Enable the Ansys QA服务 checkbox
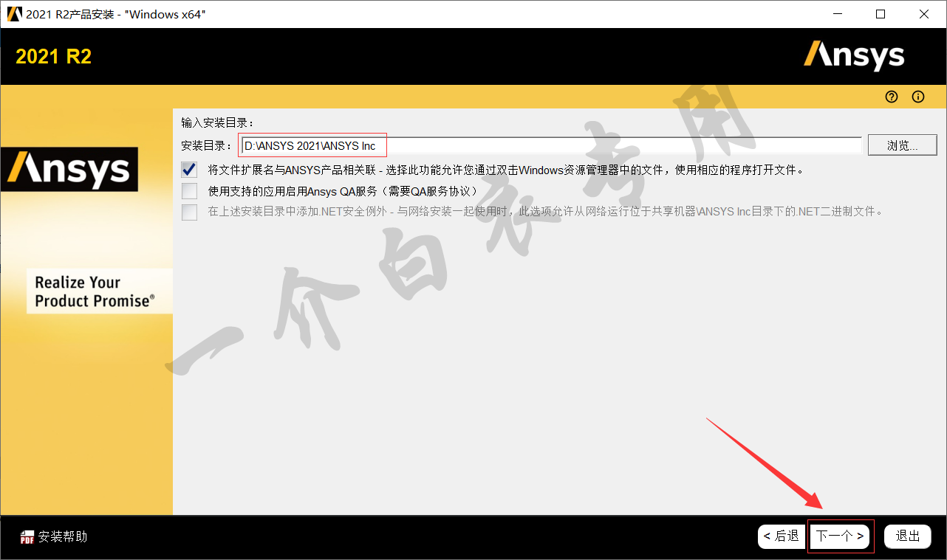947x560 pixels. tap(190, 191)
